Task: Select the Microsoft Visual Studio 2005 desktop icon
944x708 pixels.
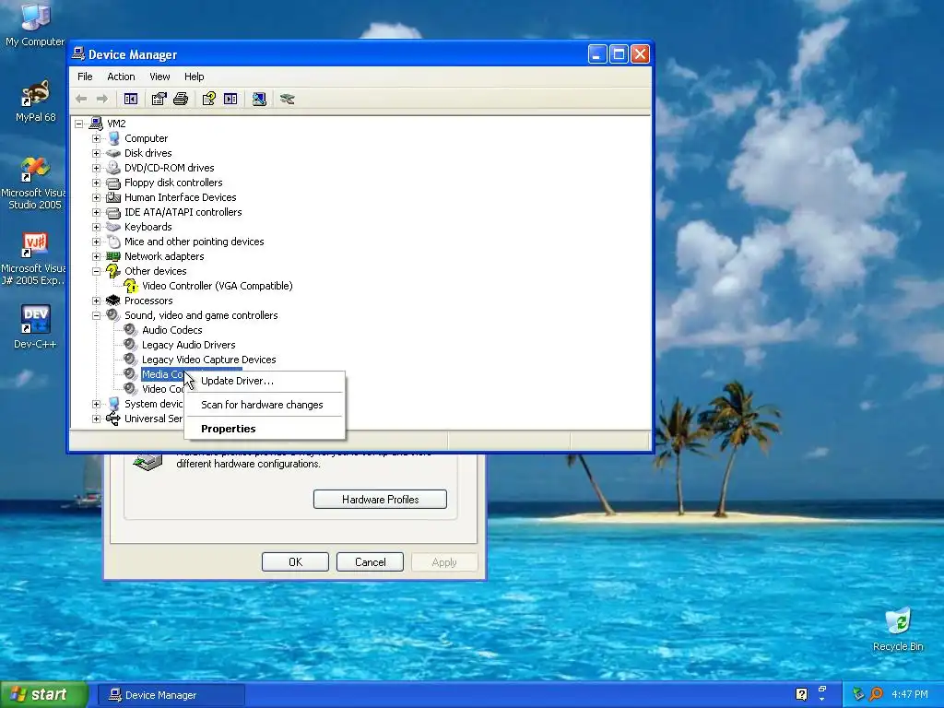Action: 35,183
